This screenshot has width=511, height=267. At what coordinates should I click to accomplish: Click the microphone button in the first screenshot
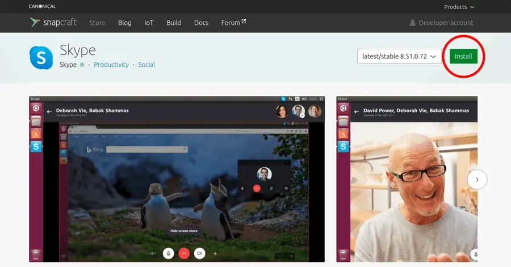169,253
